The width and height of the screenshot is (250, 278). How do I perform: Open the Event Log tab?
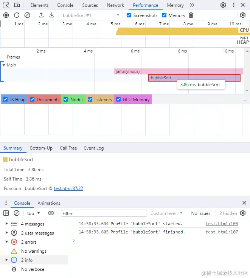[94, 148]
